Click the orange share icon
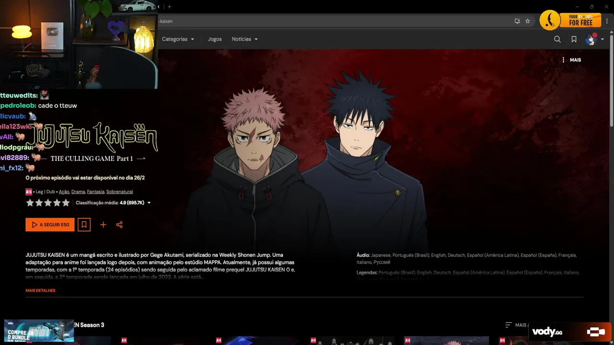Image resolution: width=614 pixels, height=345 pixels. click(x=119, y=225)
